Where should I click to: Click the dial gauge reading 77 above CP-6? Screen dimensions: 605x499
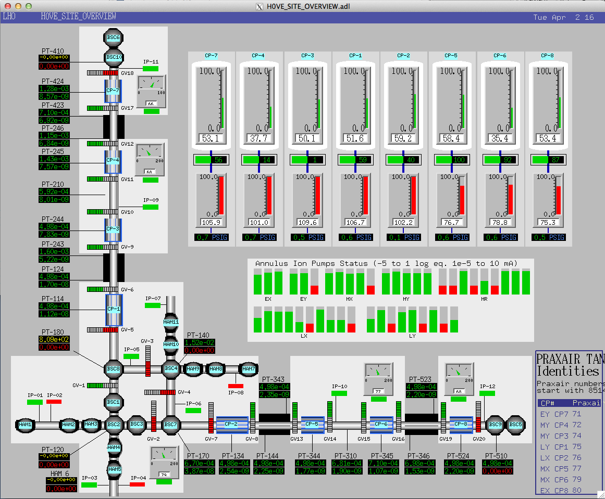[378, 379]
